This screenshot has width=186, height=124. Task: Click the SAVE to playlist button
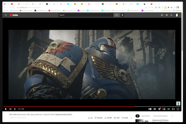(x=125, y=118)
